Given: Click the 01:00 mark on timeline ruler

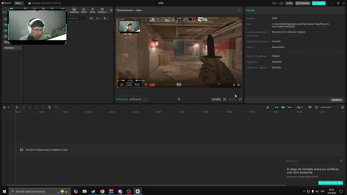Looking at the screenshot, I should (x=159, y=112).
